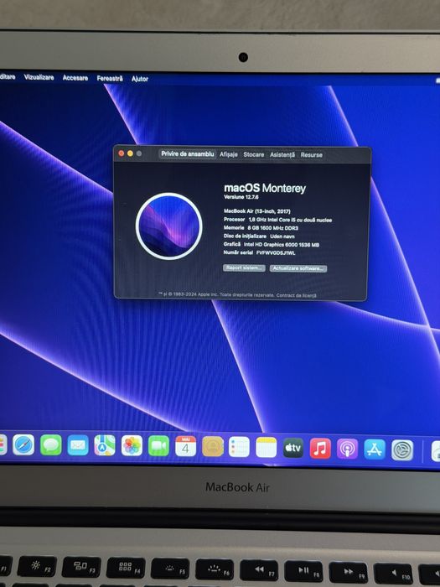Image resolution: width=440 pixels, height=587 pixels.
Task: Click the Actualizare software button
Action: pos(298,268)
